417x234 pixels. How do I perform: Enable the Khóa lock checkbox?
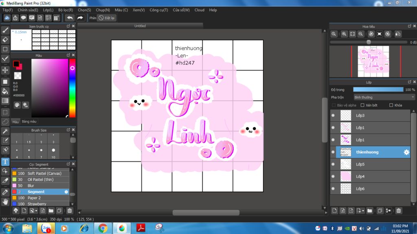point(391,105)
